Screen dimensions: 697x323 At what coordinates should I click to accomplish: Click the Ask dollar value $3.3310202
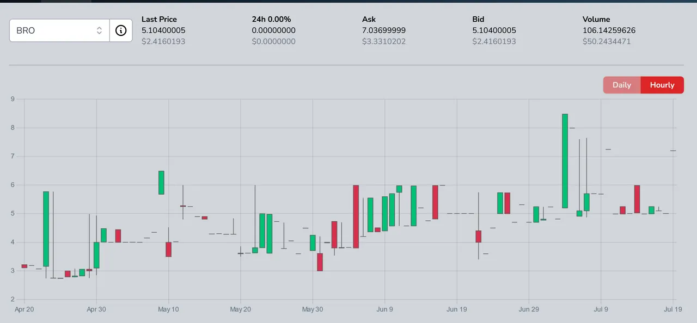[x=384, y=41]
